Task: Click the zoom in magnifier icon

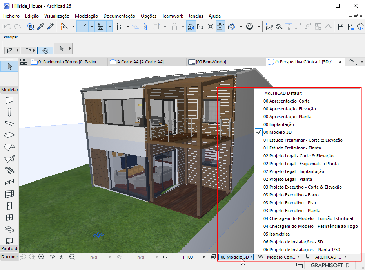Action: (42, 257)
